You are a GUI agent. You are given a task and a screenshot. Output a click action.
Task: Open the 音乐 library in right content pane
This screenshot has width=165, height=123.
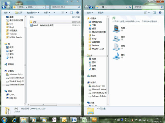click(x=119, y=56)
